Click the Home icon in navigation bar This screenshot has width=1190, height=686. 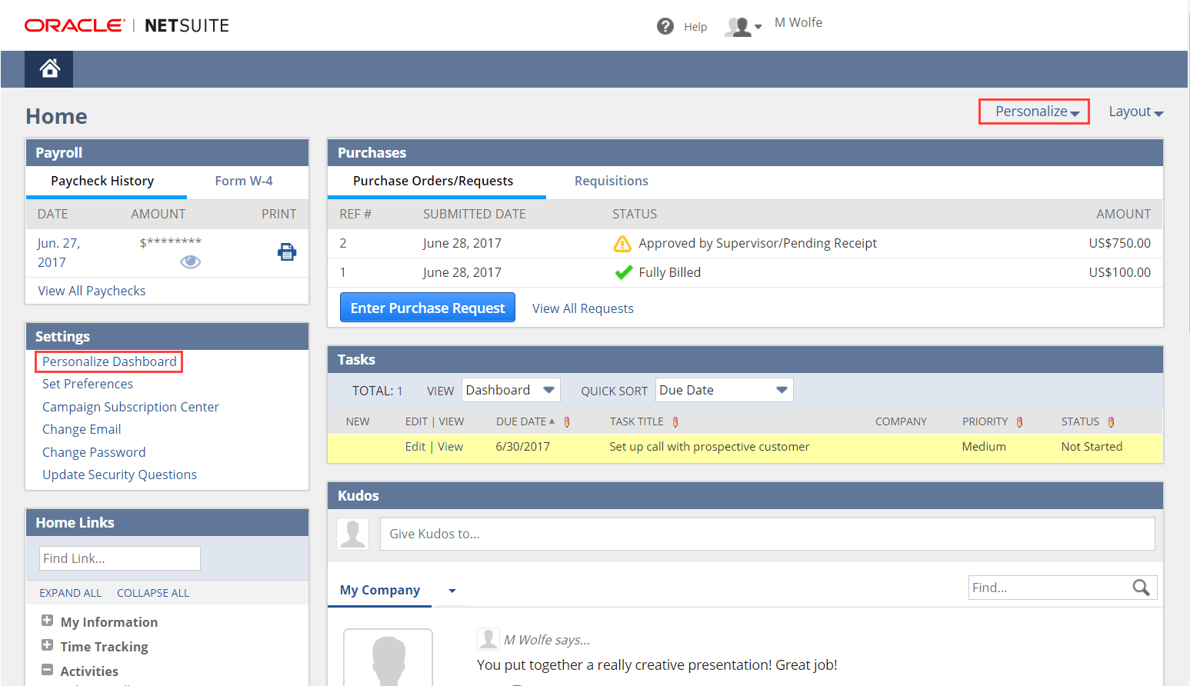tap(49, 69)
